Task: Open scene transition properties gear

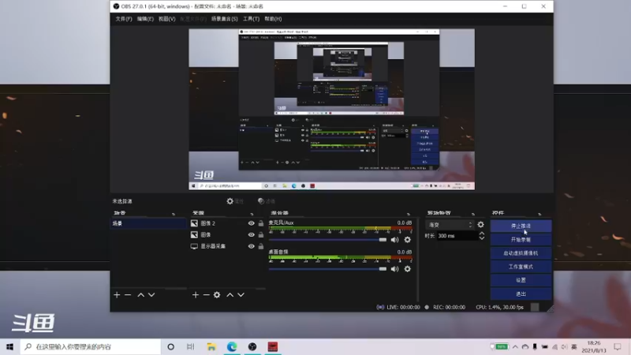Action: click(481, 225)
